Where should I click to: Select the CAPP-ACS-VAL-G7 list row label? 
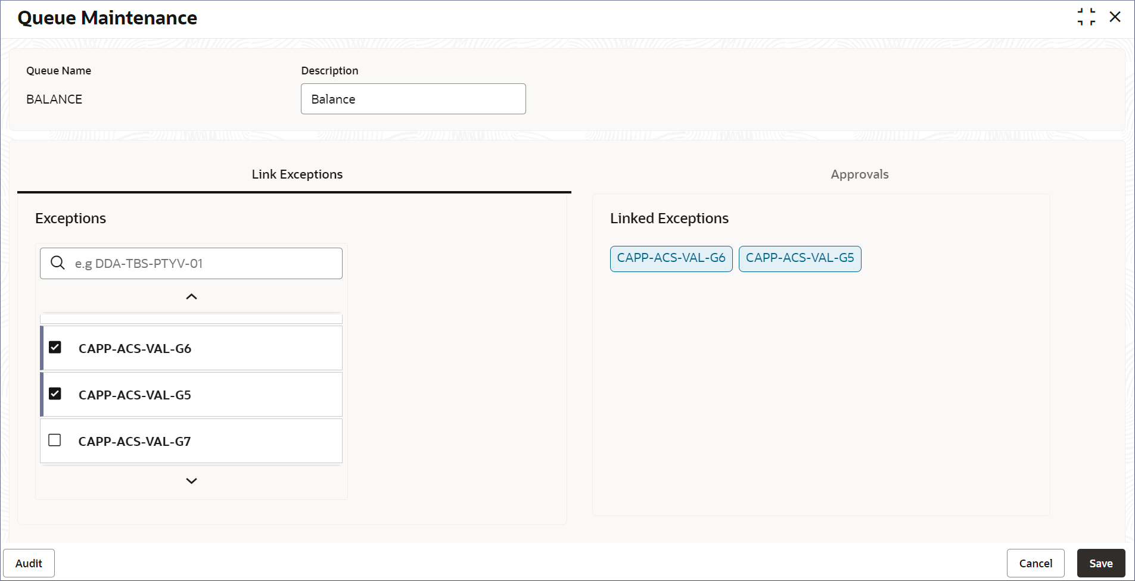point(135,441)
